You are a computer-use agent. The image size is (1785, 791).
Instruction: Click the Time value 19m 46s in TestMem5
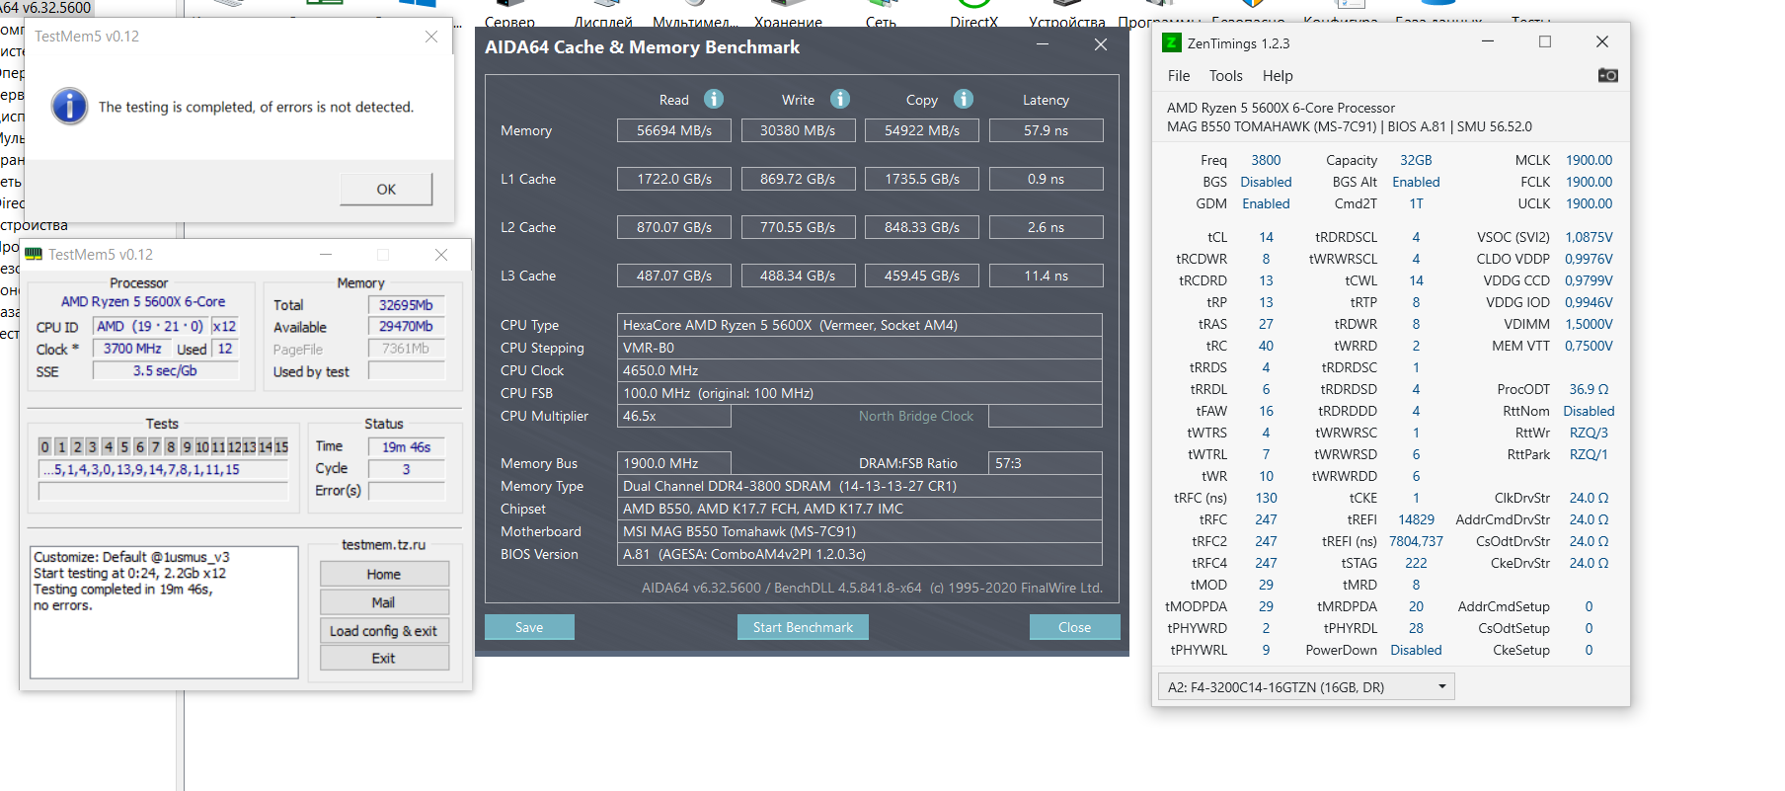point(406,447)
